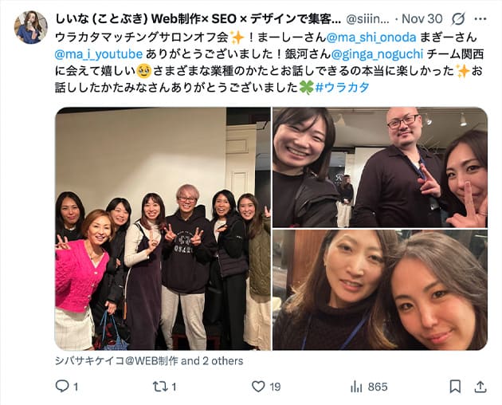Open the share upload icon
This screenshot has height=405, width=502.
coord(480,387)
